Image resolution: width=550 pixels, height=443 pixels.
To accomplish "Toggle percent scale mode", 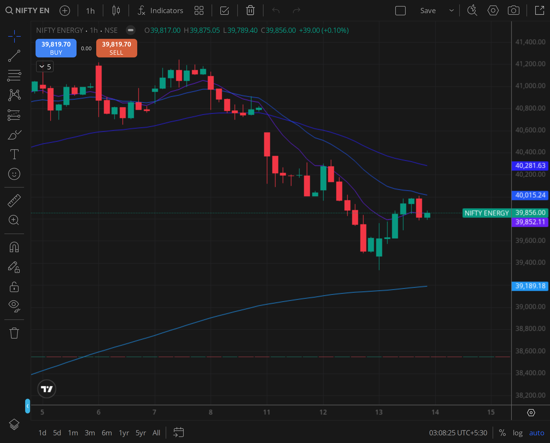I will pos(502,433).
